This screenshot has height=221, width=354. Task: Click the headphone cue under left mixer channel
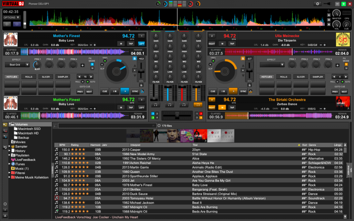tap(156, 105)
